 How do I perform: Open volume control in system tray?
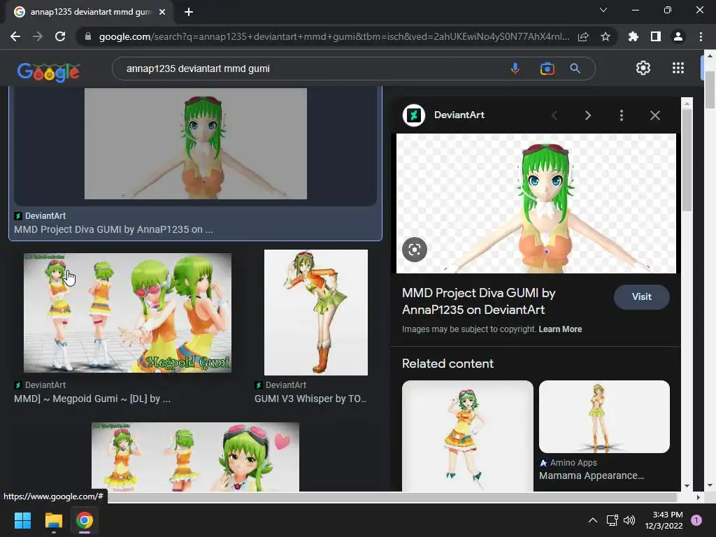click(x=629, y=520)
